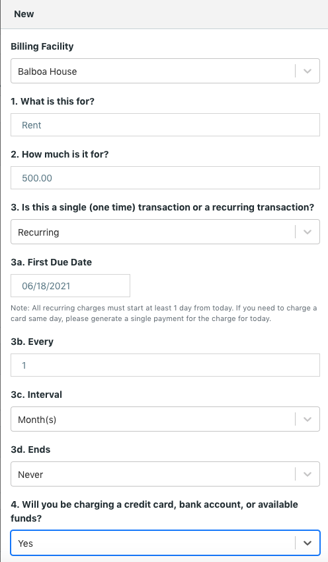Click the Every field containing 1
Image resolution: width=328 pixels, height=562 pixels.
click(x=165, y=365)
